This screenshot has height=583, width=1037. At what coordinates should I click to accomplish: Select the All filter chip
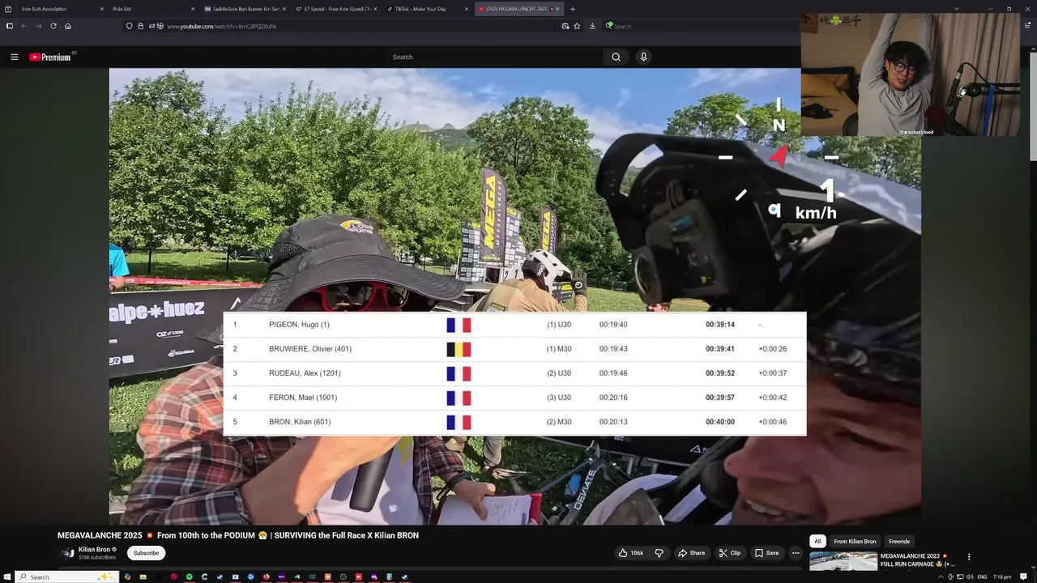tap(817, 541)
